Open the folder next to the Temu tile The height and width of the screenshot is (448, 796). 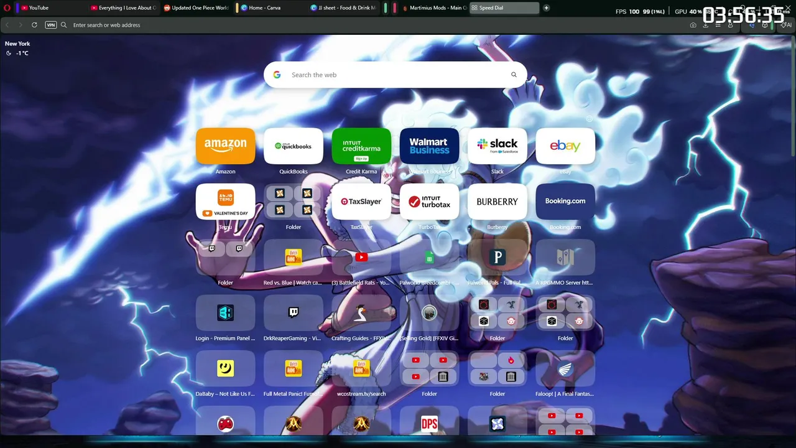[294, 202]
